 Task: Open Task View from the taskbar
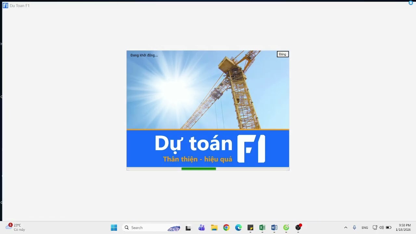pos(188,228)
